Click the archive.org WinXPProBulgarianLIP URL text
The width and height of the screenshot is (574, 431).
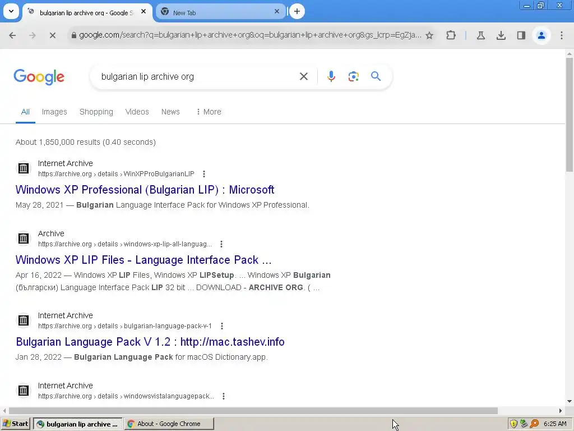point(116,174)
